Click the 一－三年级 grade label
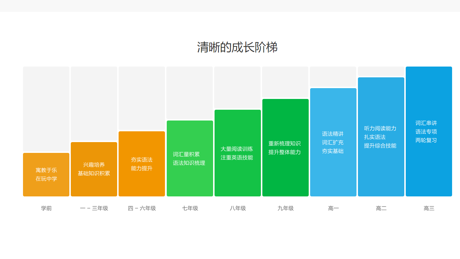The height and width of the screenshot is (259, 460). pos(94,208)
